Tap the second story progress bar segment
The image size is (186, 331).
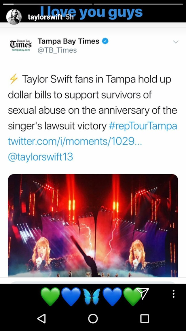(138, 4)
